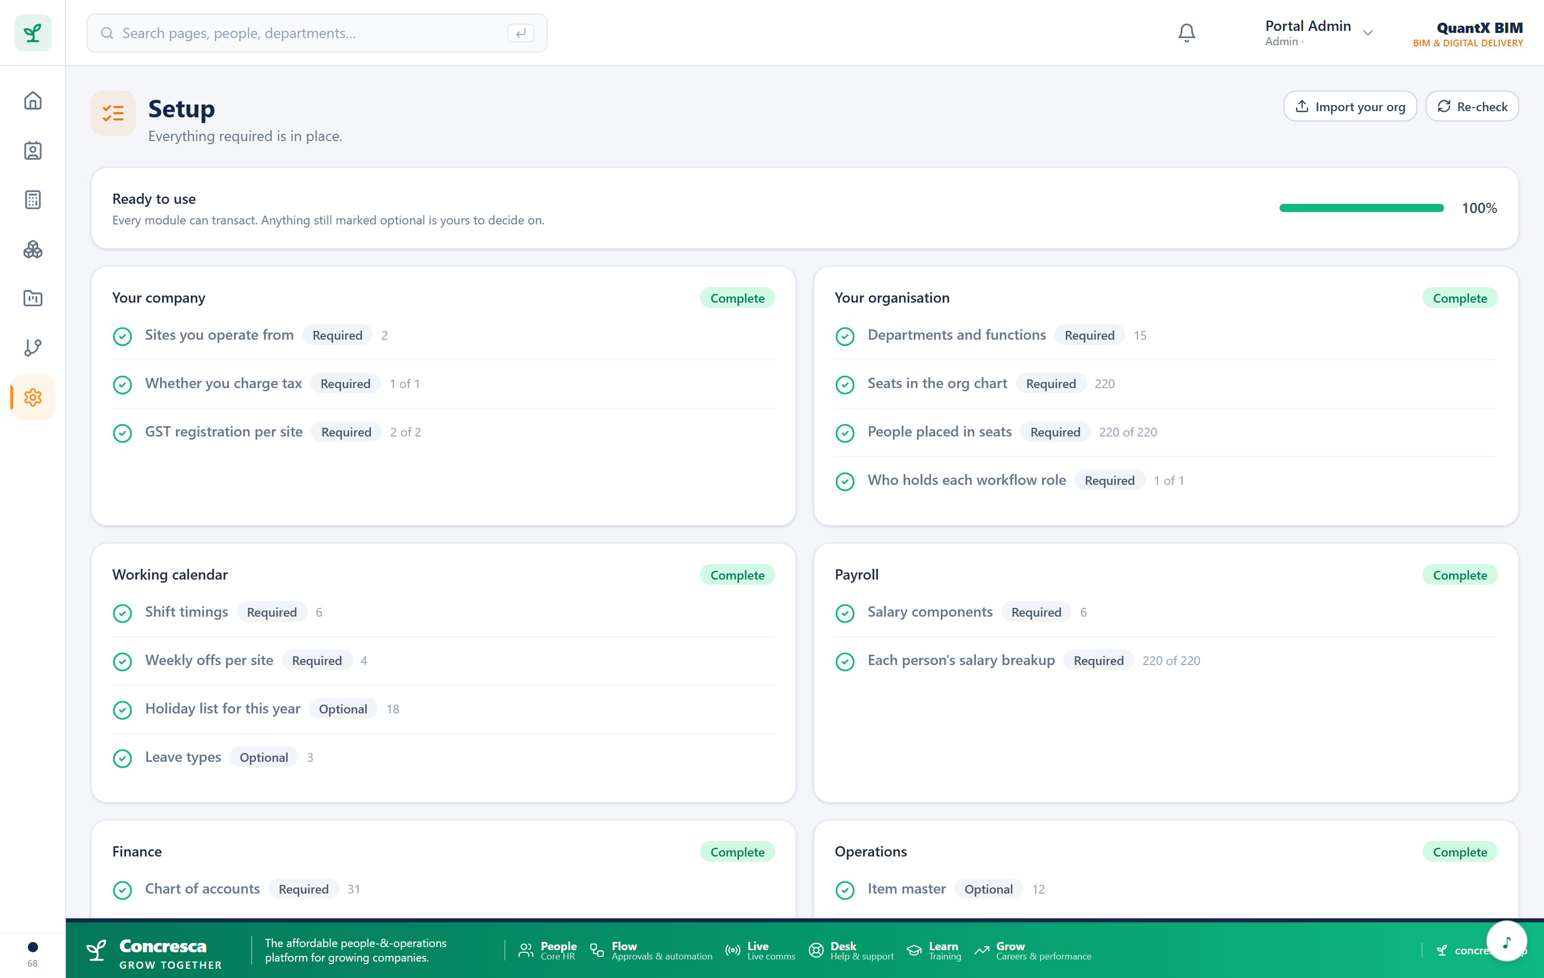
Task: Open the folder chart icon in sidebar
Action: click(33, 298)
